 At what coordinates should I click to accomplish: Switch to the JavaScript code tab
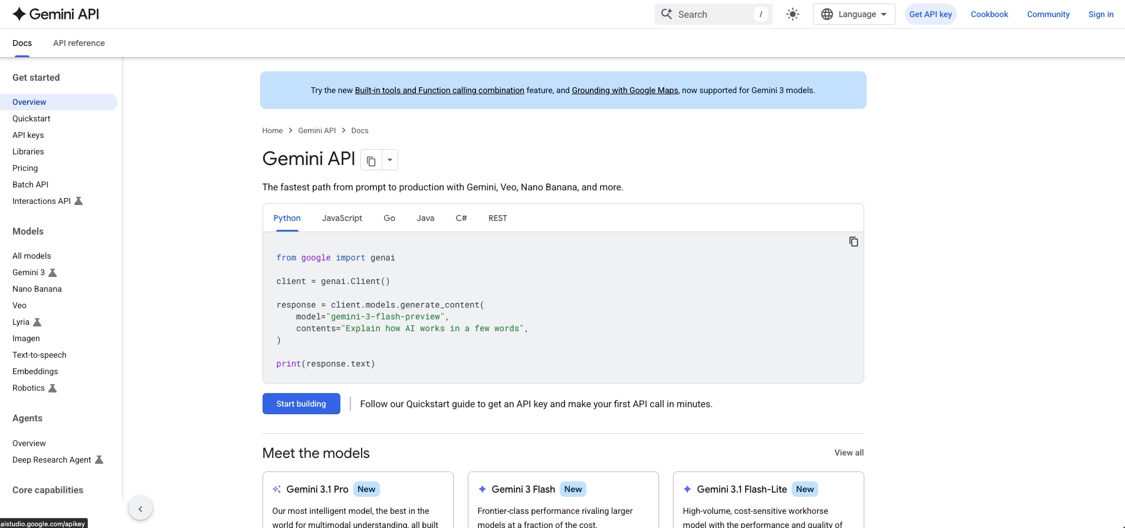(342, 218)
